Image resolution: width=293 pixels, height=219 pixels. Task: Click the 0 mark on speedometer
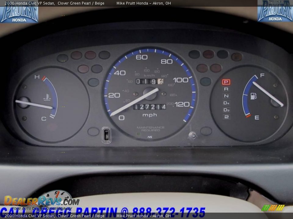click(121, 118)
